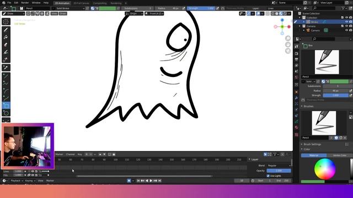Open the Solid Stroke material dropdown
Image resolution: width=353 pixels, height=198 pixels.
click(x=68, y=8)
